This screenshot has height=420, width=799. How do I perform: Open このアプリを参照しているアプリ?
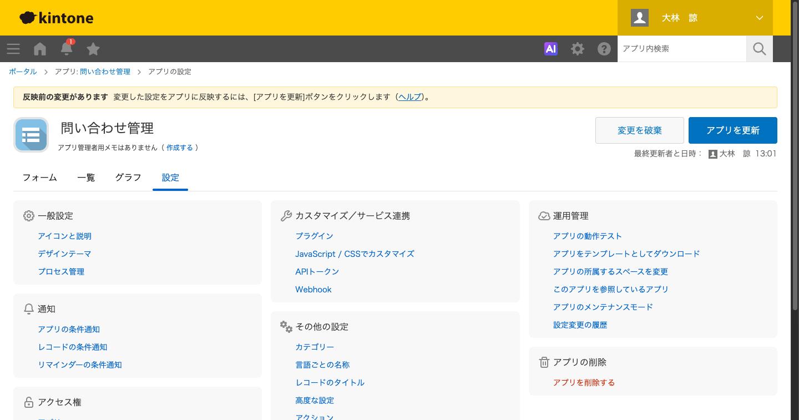coord(611,289)
